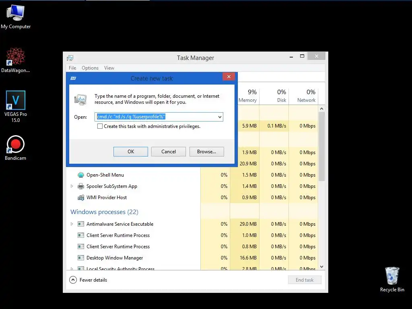Collapse view with Fewer details chevron
The image size is (412, 309).
pyautogui.click(x=73, y=280)
